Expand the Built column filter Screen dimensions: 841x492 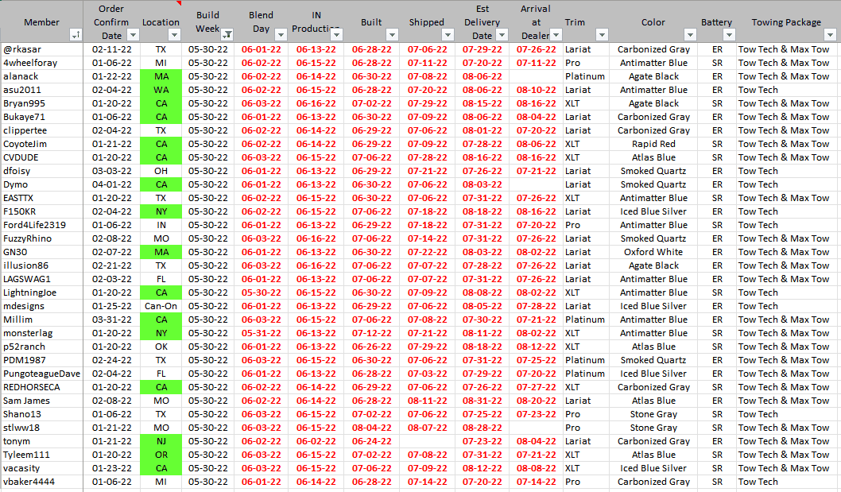391,35
